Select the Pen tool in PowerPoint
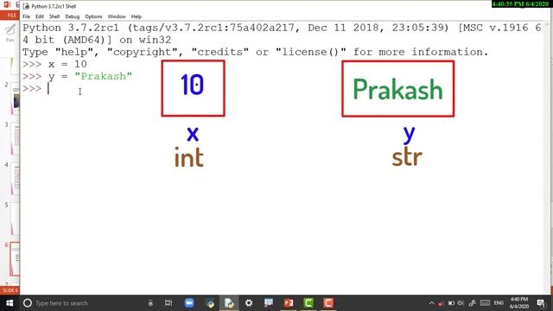Viewport: 553px width, 311px height. pos(10,33)
